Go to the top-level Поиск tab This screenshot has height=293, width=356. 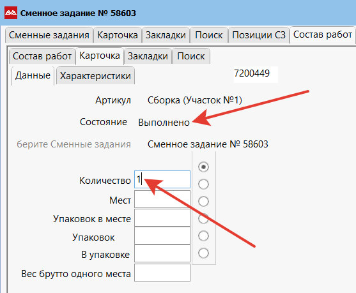(x=209, y=35)
